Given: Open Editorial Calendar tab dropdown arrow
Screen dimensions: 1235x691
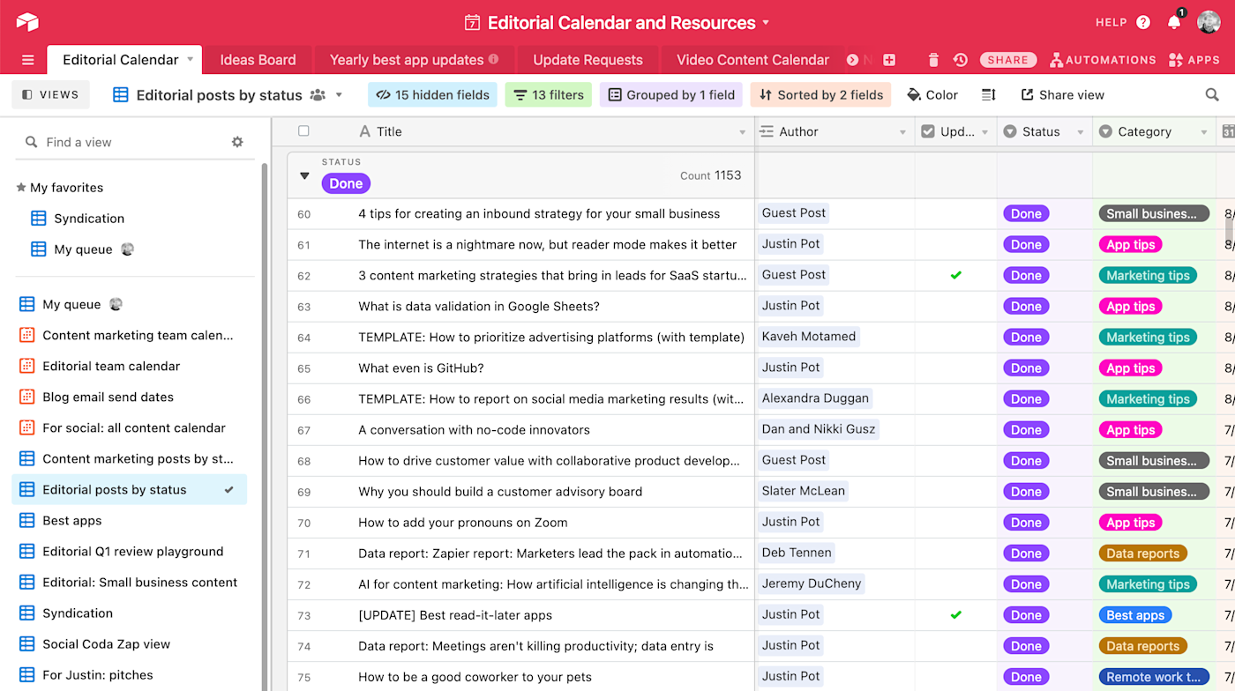Looking at the screenshot, I should coord(190,60).
